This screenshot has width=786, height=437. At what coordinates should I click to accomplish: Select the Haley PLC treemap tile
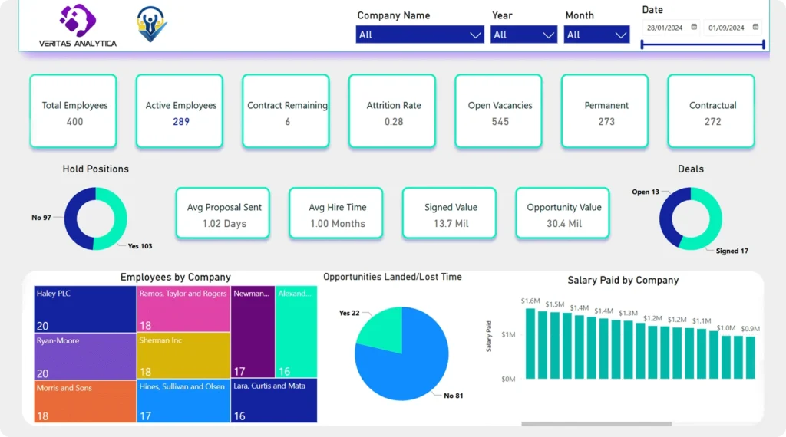(85, 309)
